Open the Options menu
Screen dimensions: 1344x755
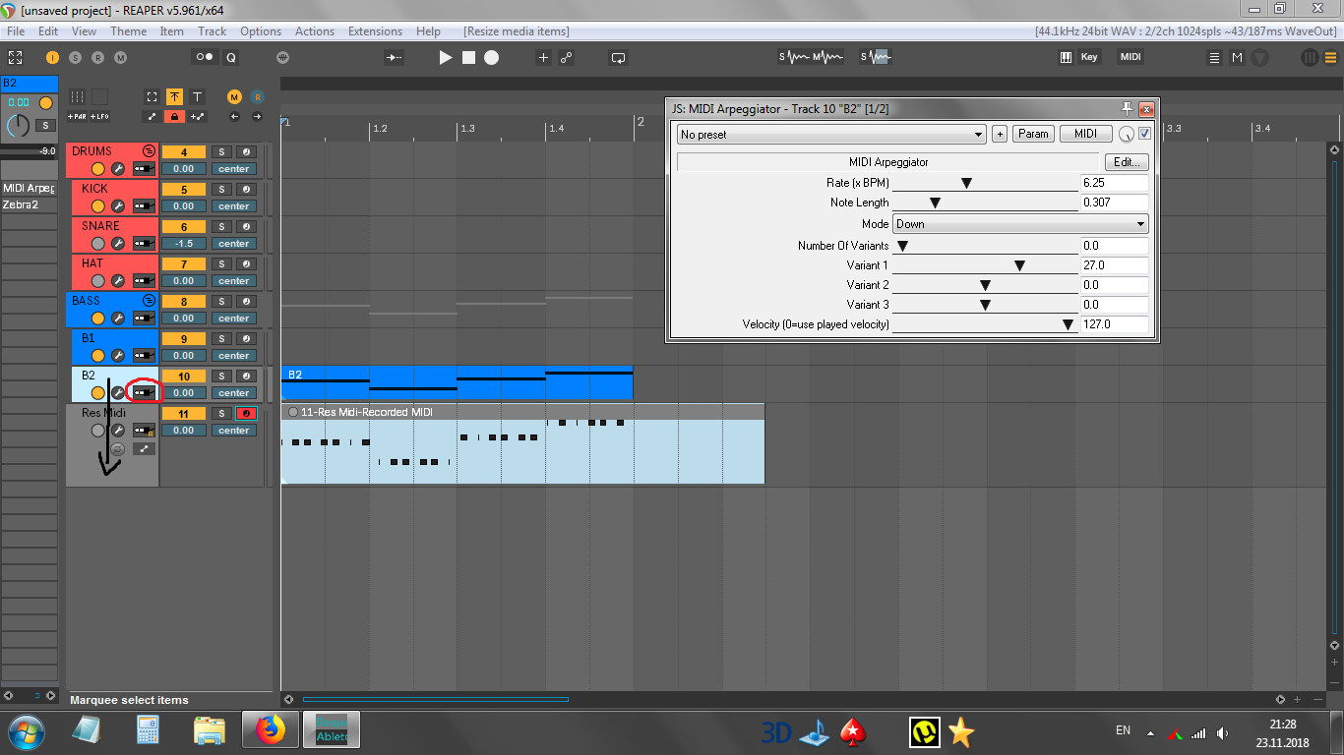pyautogui.click(x=261, y=31)
